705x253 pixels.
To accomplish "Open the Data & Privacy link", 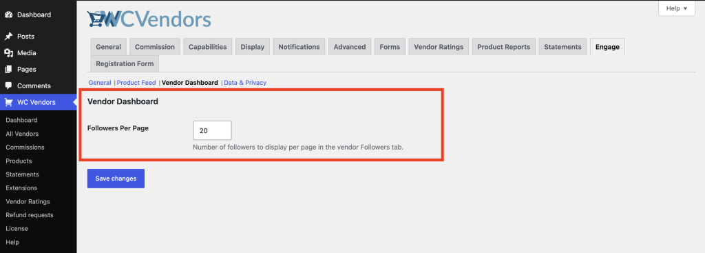I will pos(245,83).
